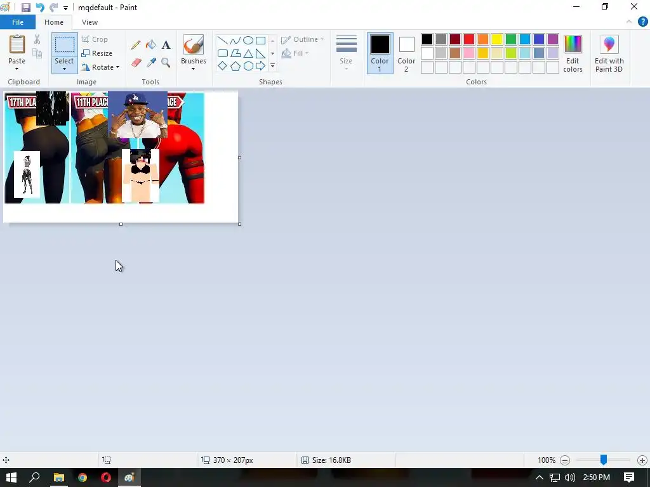The height and width of the screenshot is (487, 650).
Task: Choose the Oval shape
Action: (x=248, y=40)
